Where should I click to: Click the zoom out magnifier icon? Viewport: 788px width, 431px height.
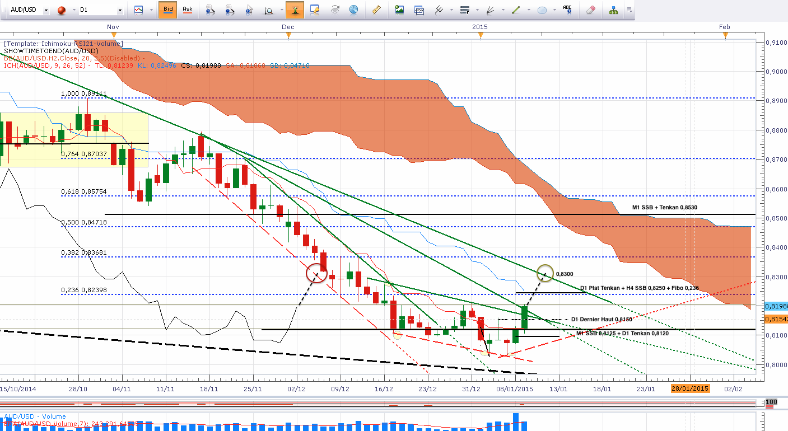coord(230,10)
